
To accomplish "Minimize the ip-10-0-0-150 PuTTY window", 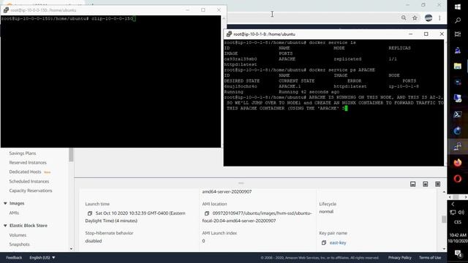I will (x=187, y=10).
